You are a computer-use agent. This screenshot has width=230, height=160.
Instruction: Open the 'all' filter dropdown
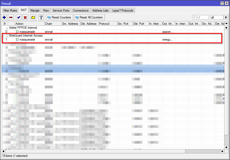coord(217,17)
